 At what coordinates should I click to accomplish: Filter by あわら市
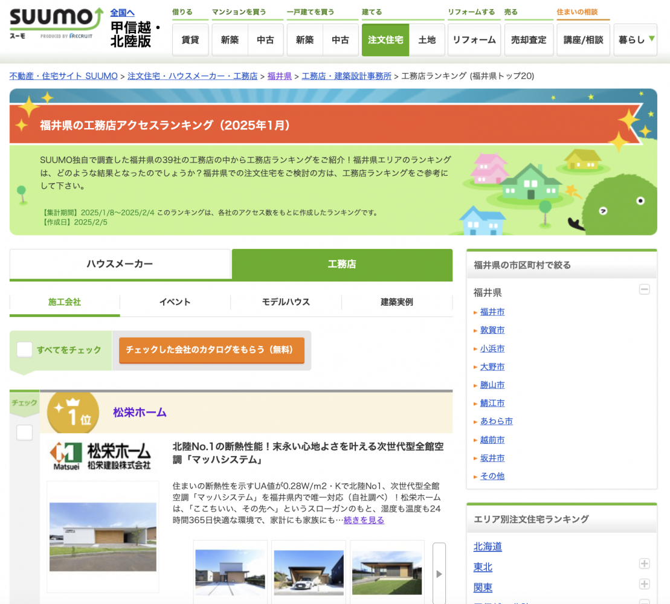pos(496,421)
